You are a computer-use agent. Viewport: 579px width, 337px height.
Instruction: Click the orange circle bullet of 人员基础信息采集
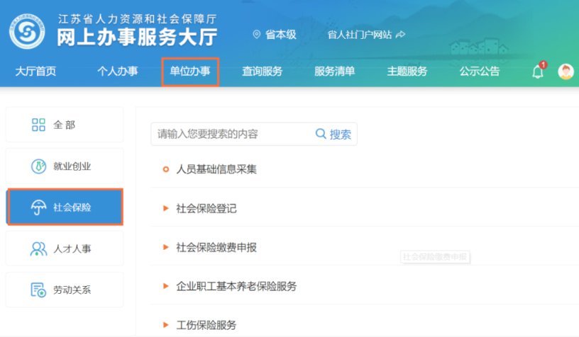(x=166, y=169)
